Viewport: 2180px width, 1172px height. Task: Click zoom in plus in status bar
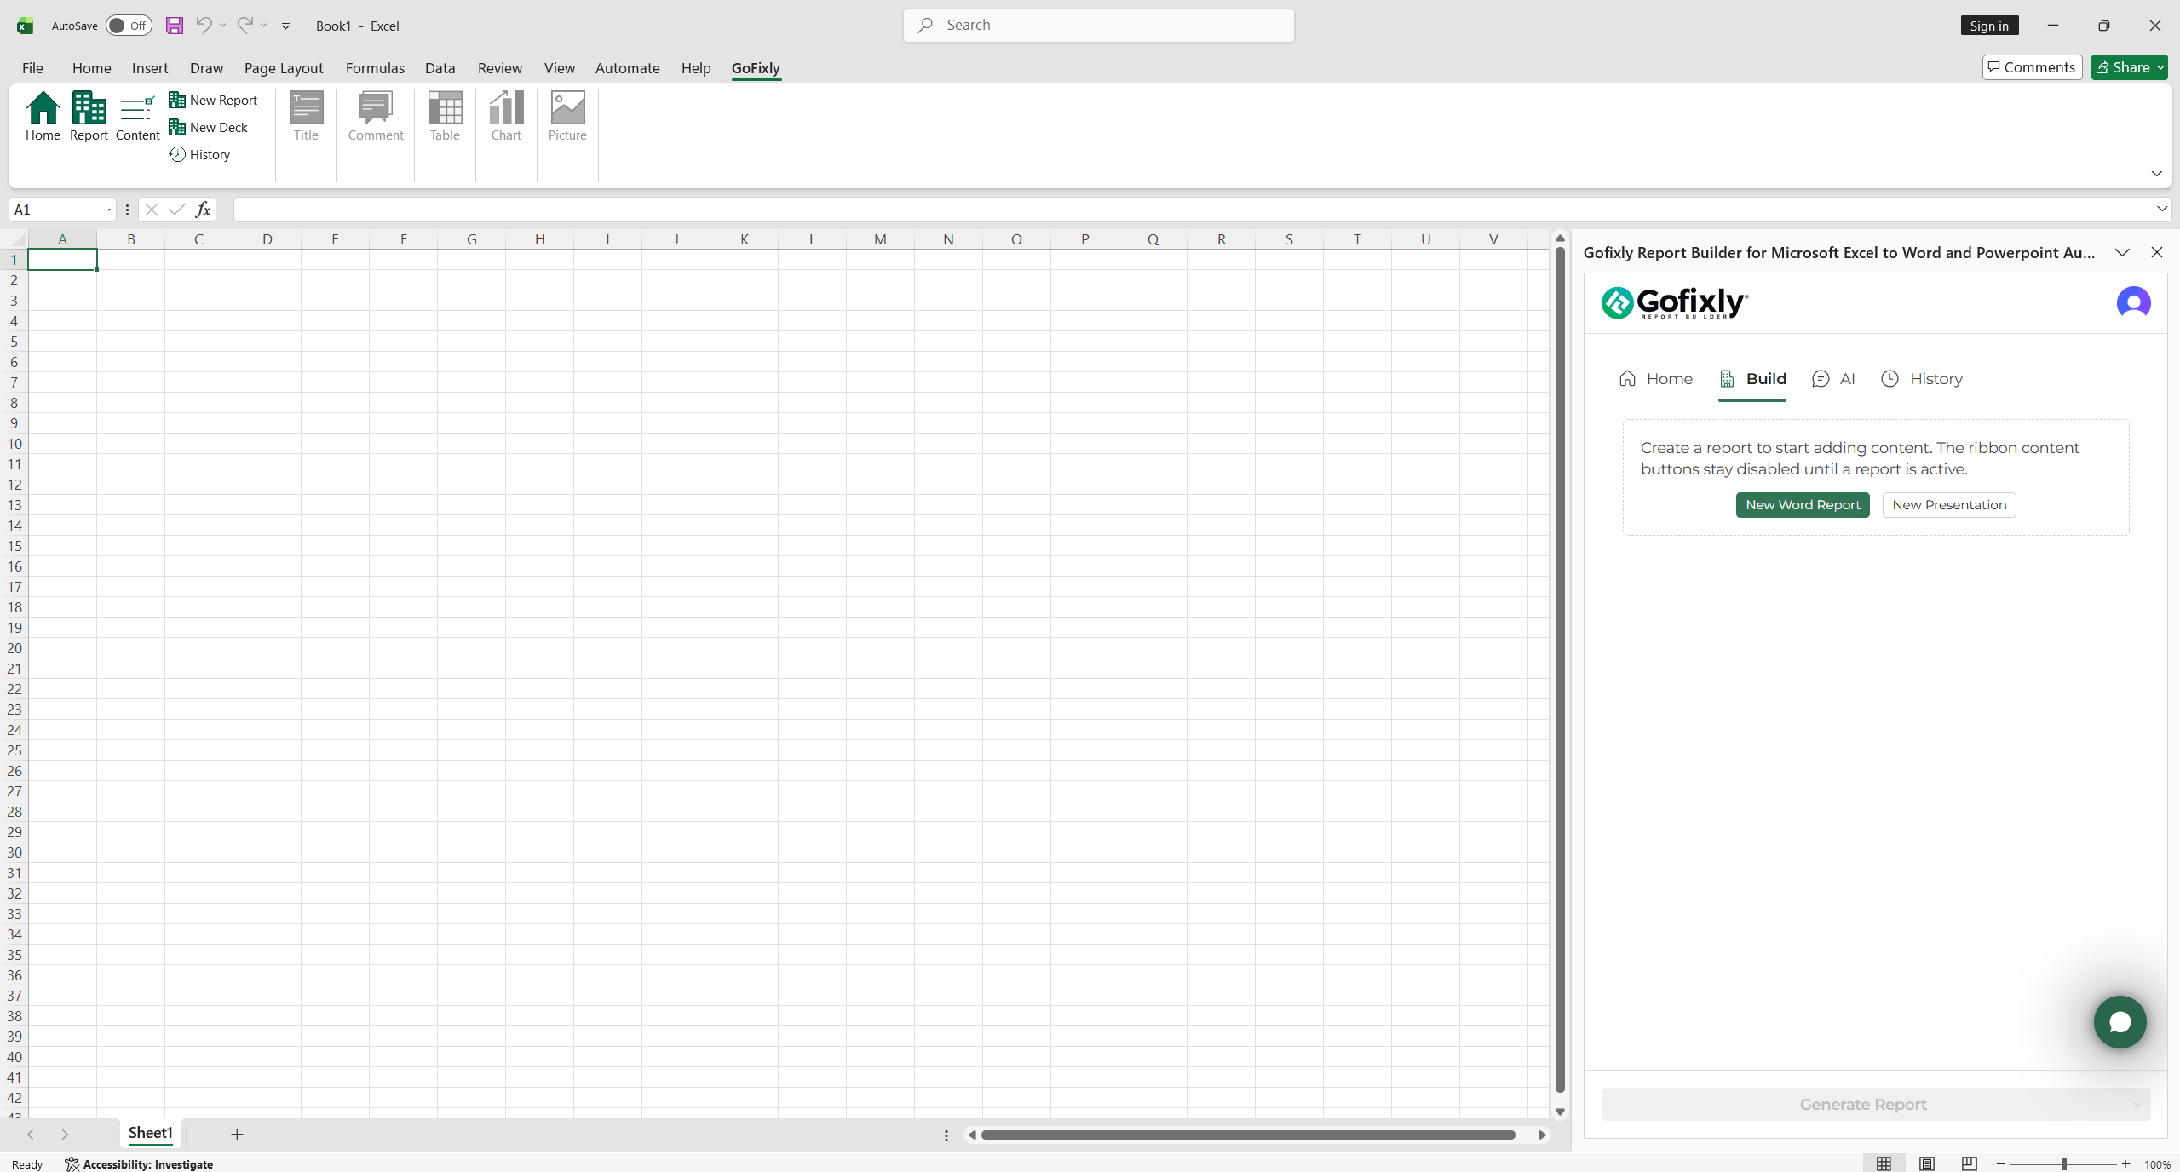2125,1164
